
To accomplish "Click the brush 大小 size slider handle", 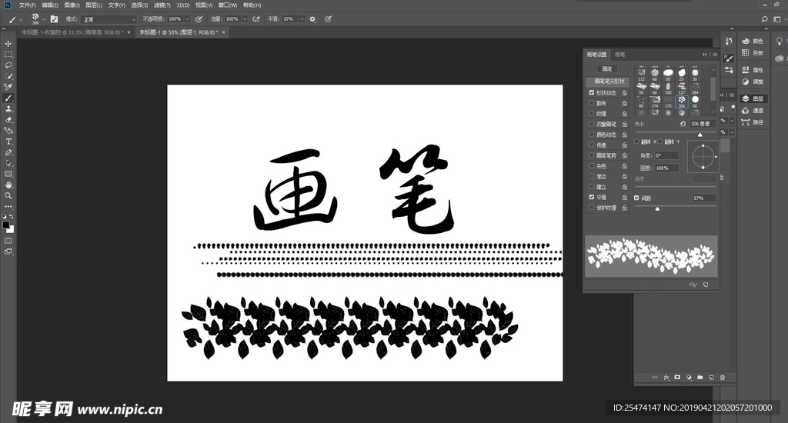I will pyautogui.click(x=700, y=134).
